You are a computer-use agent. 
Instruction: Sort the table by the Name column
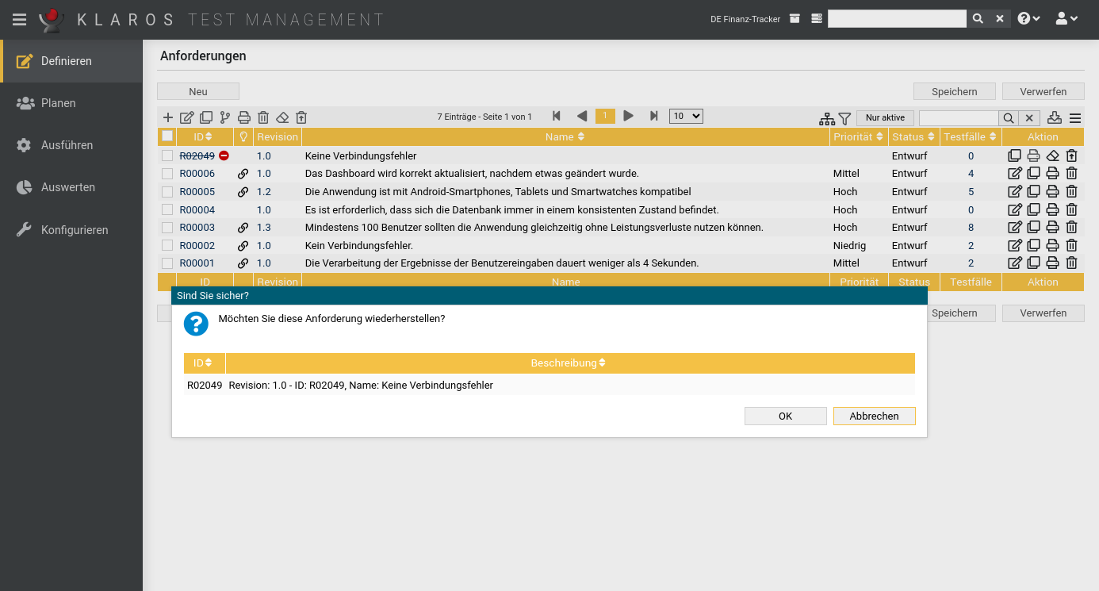565,137
